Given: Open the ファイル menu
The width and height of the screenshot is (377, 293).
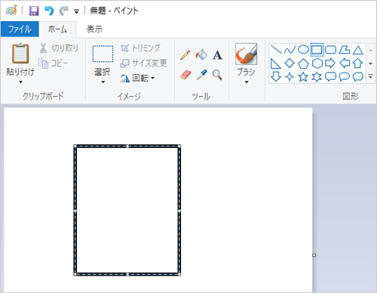Looking at the screenshot, I should tap(20, 29).
